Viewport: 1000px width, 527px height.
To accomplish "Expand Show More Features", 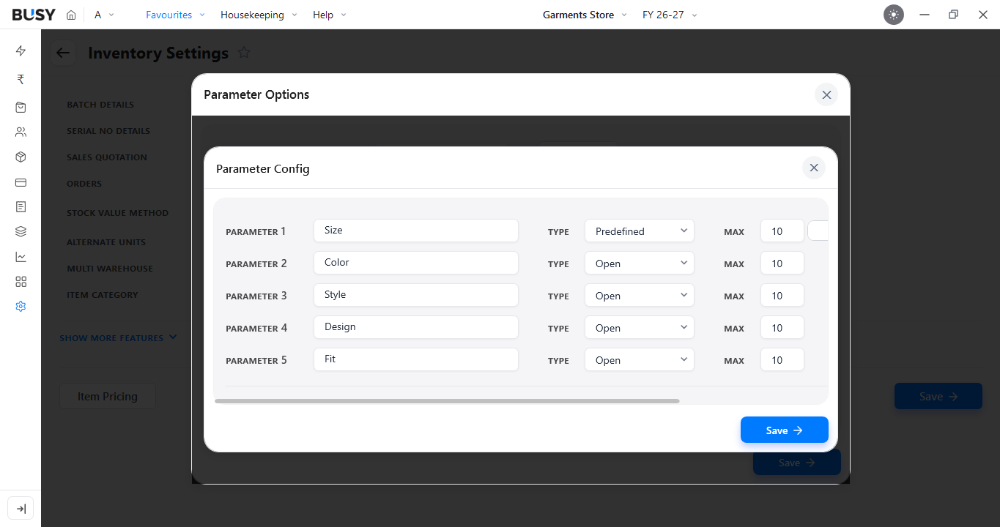I will 118,337.
